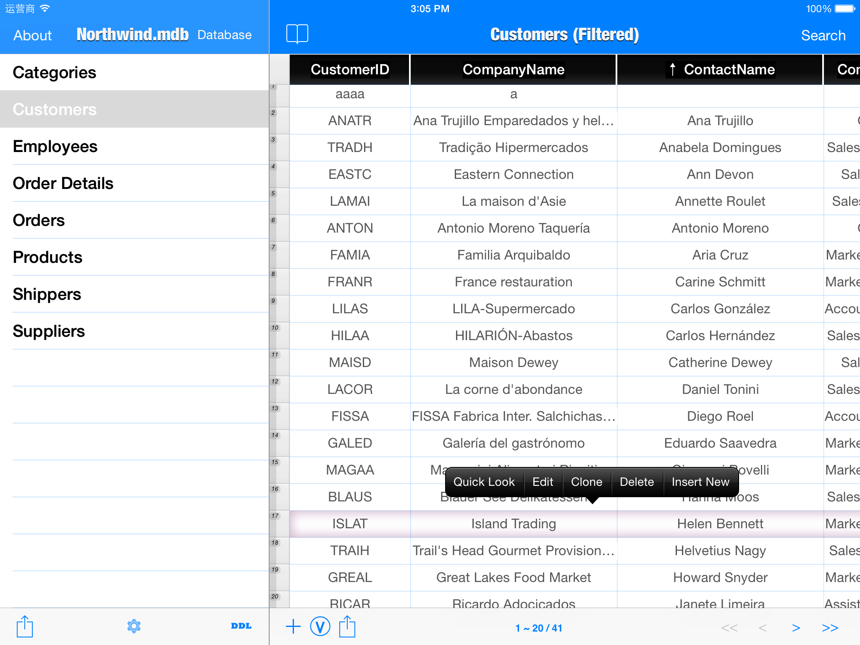Open the circled V view icon
860x645 pixels.
tap(320, 627)
